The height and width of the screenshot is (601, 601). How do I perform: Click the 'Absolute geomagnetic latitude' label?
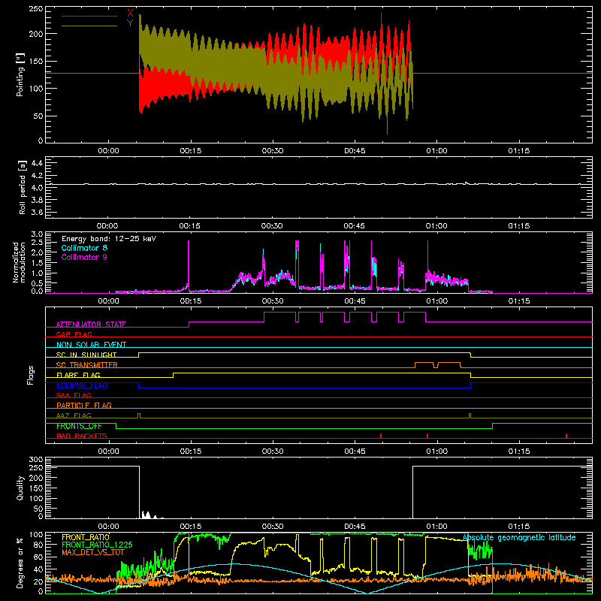pos(519,537)
